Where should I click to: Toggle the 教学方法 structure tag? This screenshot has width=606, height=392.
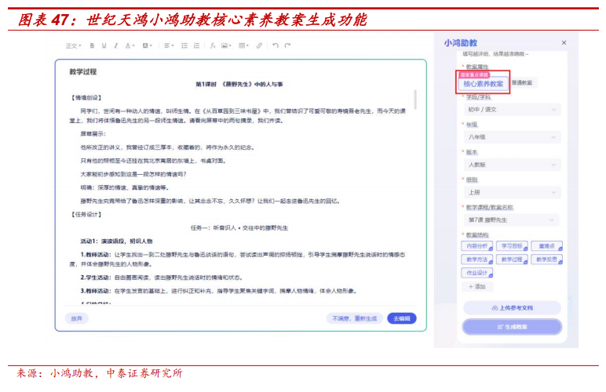coord(477,260)
